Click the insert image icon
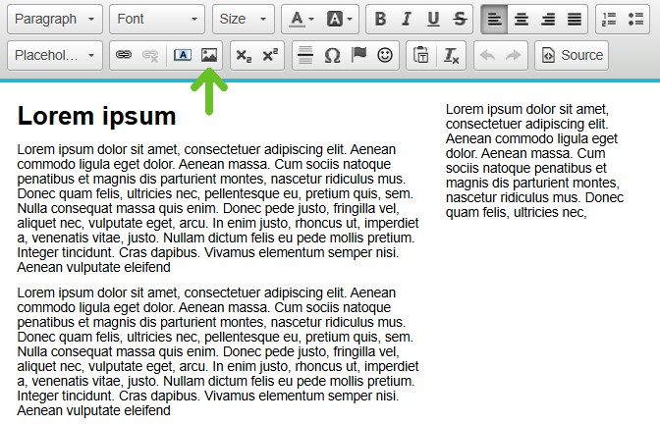This screenshot has height=424, width=660. click(209, 55)
